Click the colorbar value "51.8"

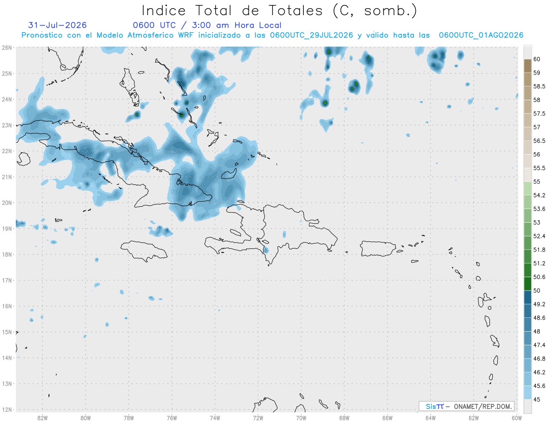(x=539, y=250)
